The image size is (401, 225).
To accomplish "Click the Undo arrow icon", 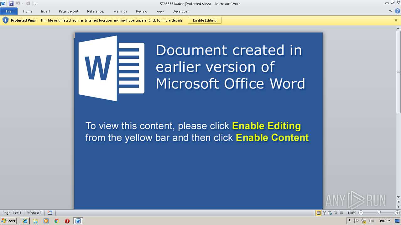I will tap(18, 3).
